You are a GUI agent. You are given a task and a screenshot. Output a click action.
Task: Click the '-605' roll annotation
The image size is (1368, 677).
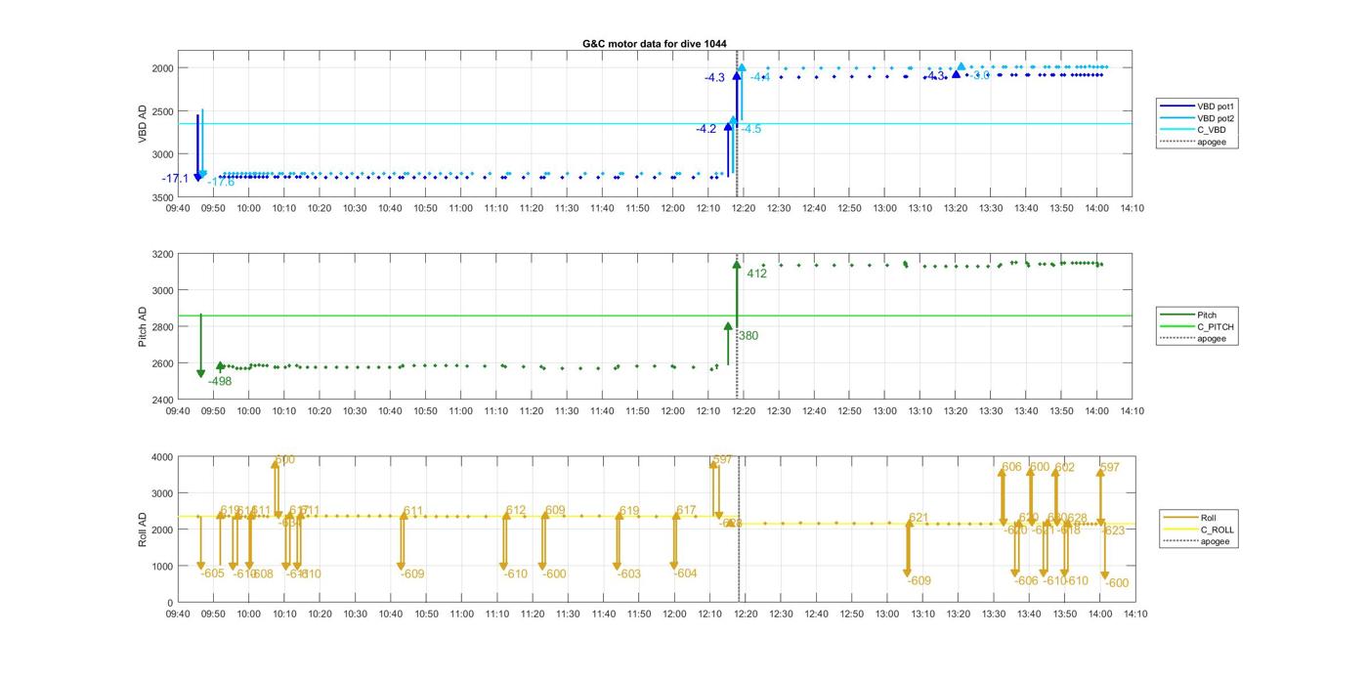(x=213, y=573)
